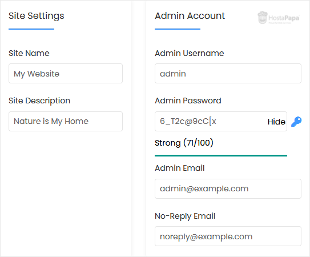310x257 pixels.
Task: Click the Site Name label
Action: [x=29, y=53]
